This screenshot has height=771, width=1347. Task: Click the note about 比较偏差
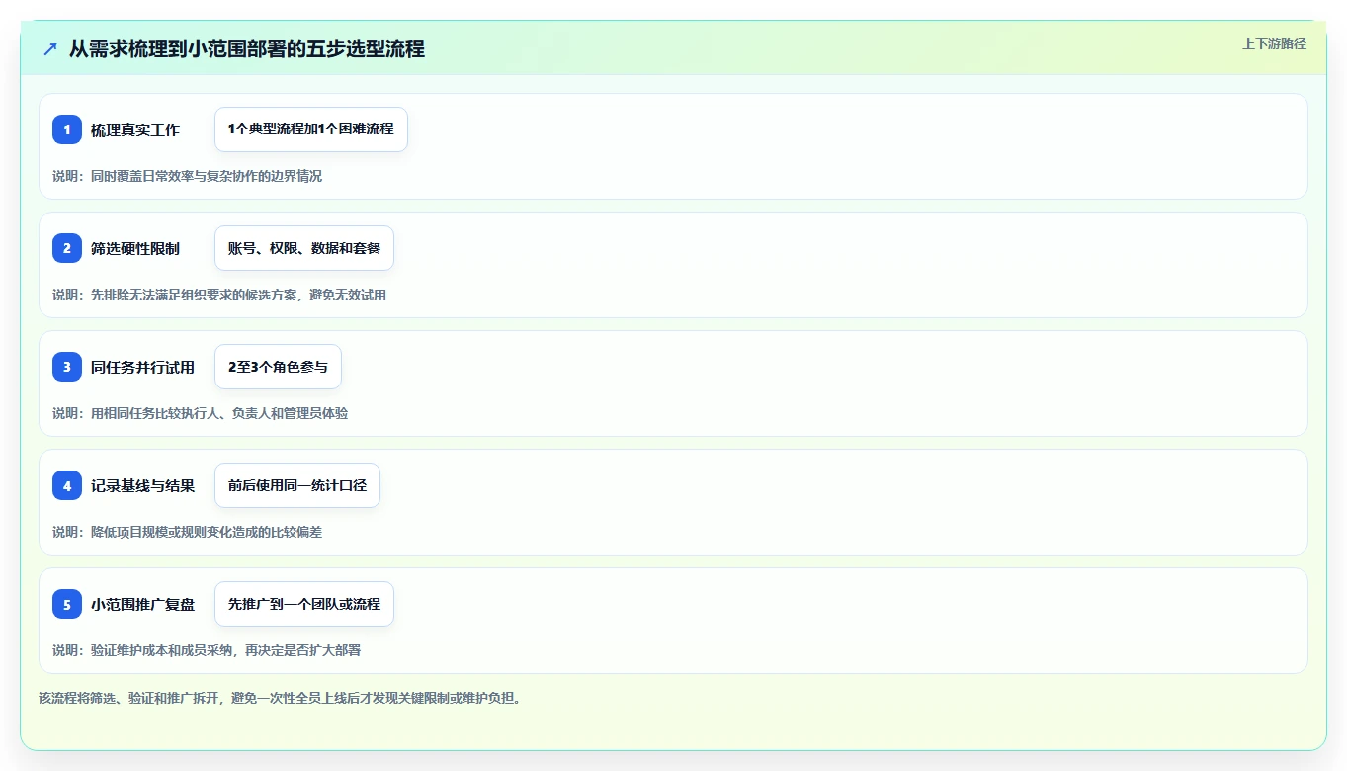(x=187, y=532)
